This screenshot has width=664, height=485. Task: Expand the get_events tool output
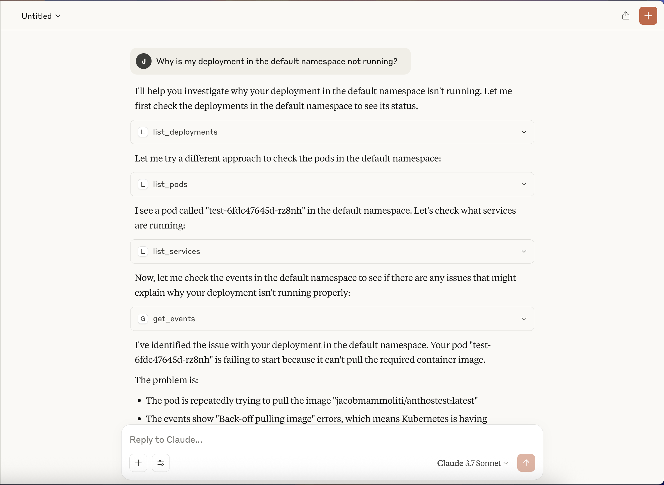(x=524, y=319)
